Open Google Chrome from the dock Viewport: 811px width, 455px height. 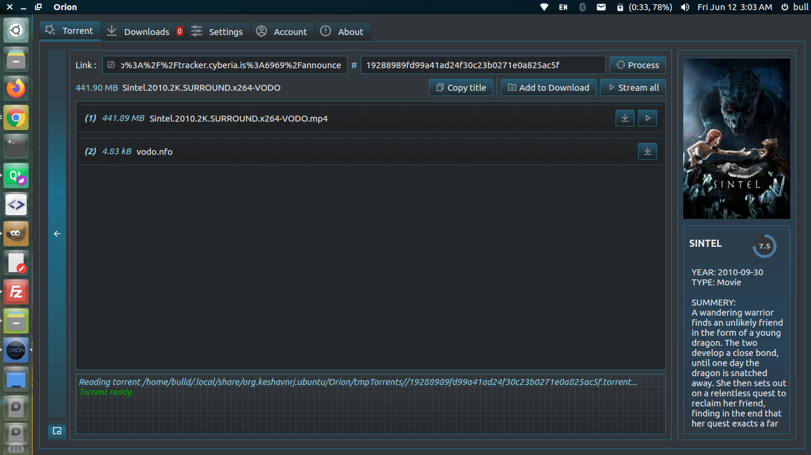(15, 117)
